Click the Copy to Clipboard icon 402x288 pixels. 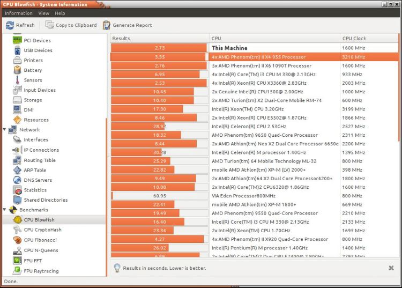(49, 25)
